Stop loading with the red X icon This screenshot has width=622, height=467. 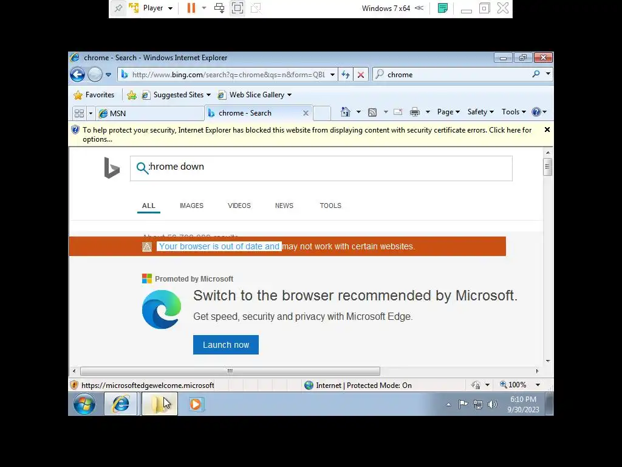tap(361, 75)
